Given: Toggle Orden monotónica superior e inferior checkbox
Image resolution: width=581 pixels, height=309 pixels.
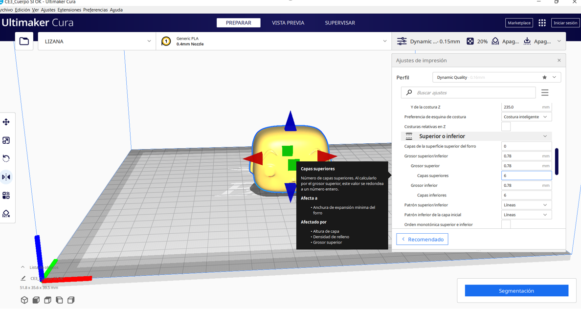Looking at the screenshot, I should pyautogui.click(x=506, y=224).
